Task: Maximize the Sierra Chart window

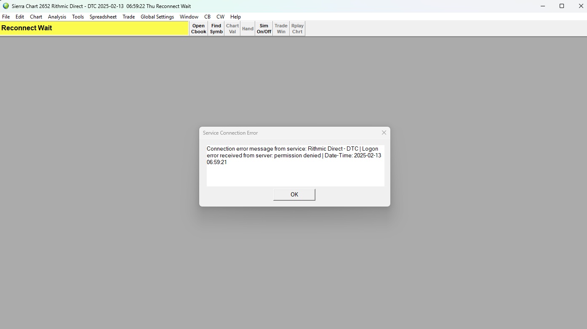Action: [x=562, y=6]
